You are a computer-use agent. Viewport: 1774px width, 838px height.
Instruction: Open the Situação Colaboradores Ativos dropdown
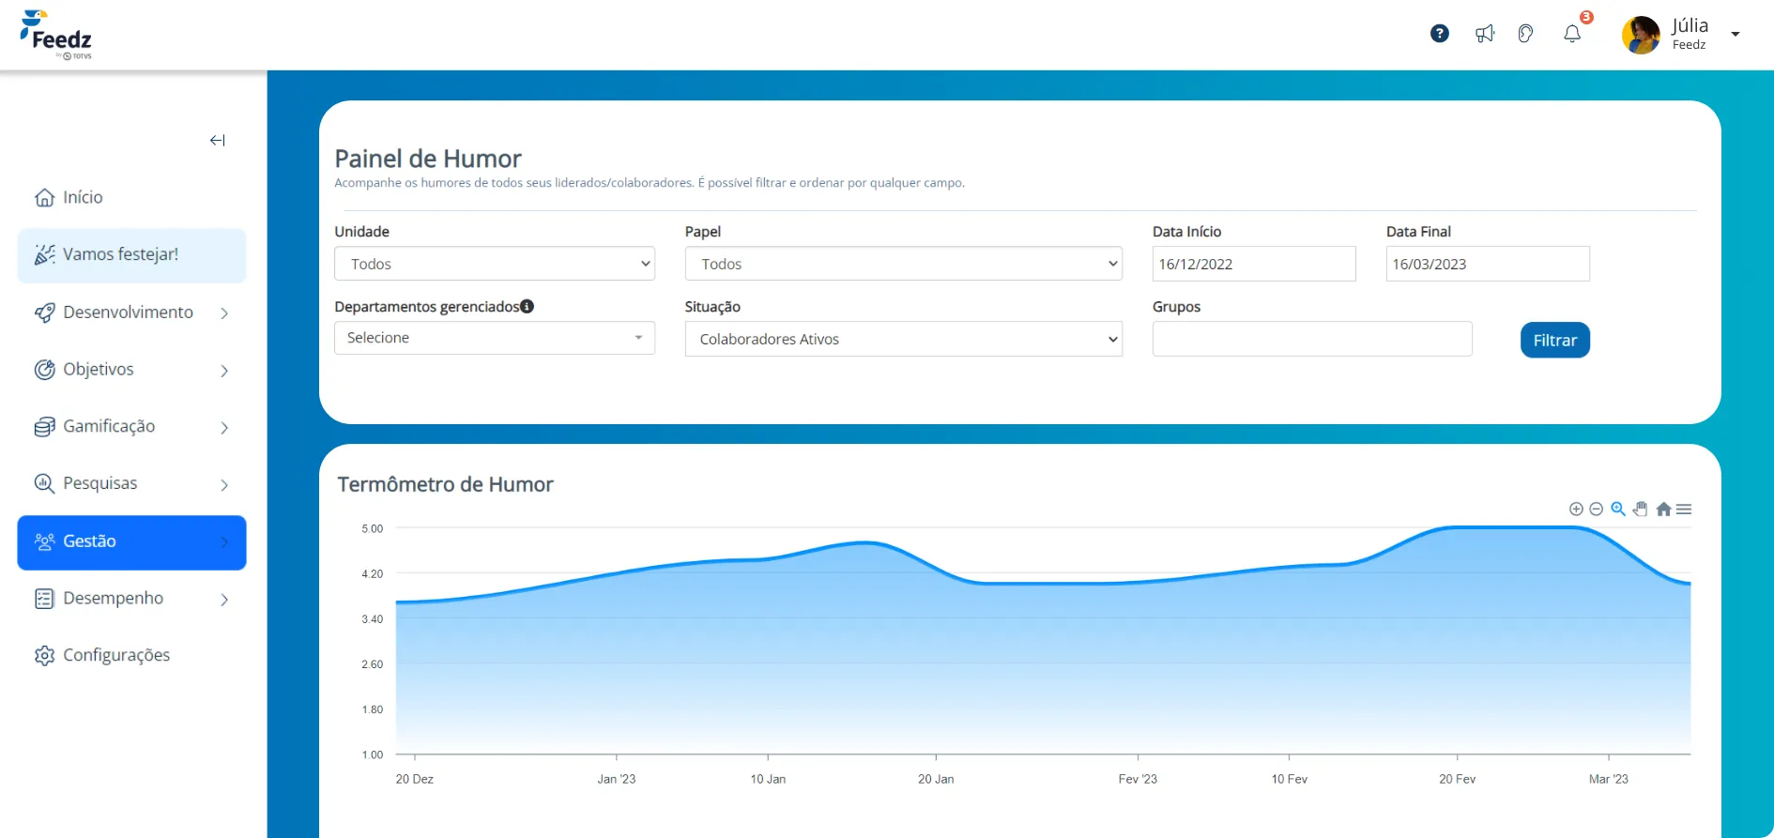(904, 339)
